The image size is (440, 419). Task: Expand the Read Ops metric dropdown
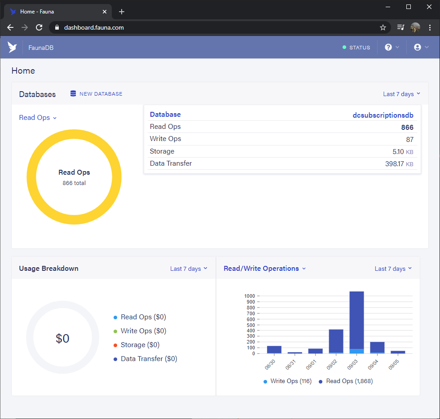38,118
